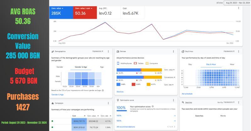Open All recommendations link
This screenshot has height=131, width=251.
pos(126,127)
